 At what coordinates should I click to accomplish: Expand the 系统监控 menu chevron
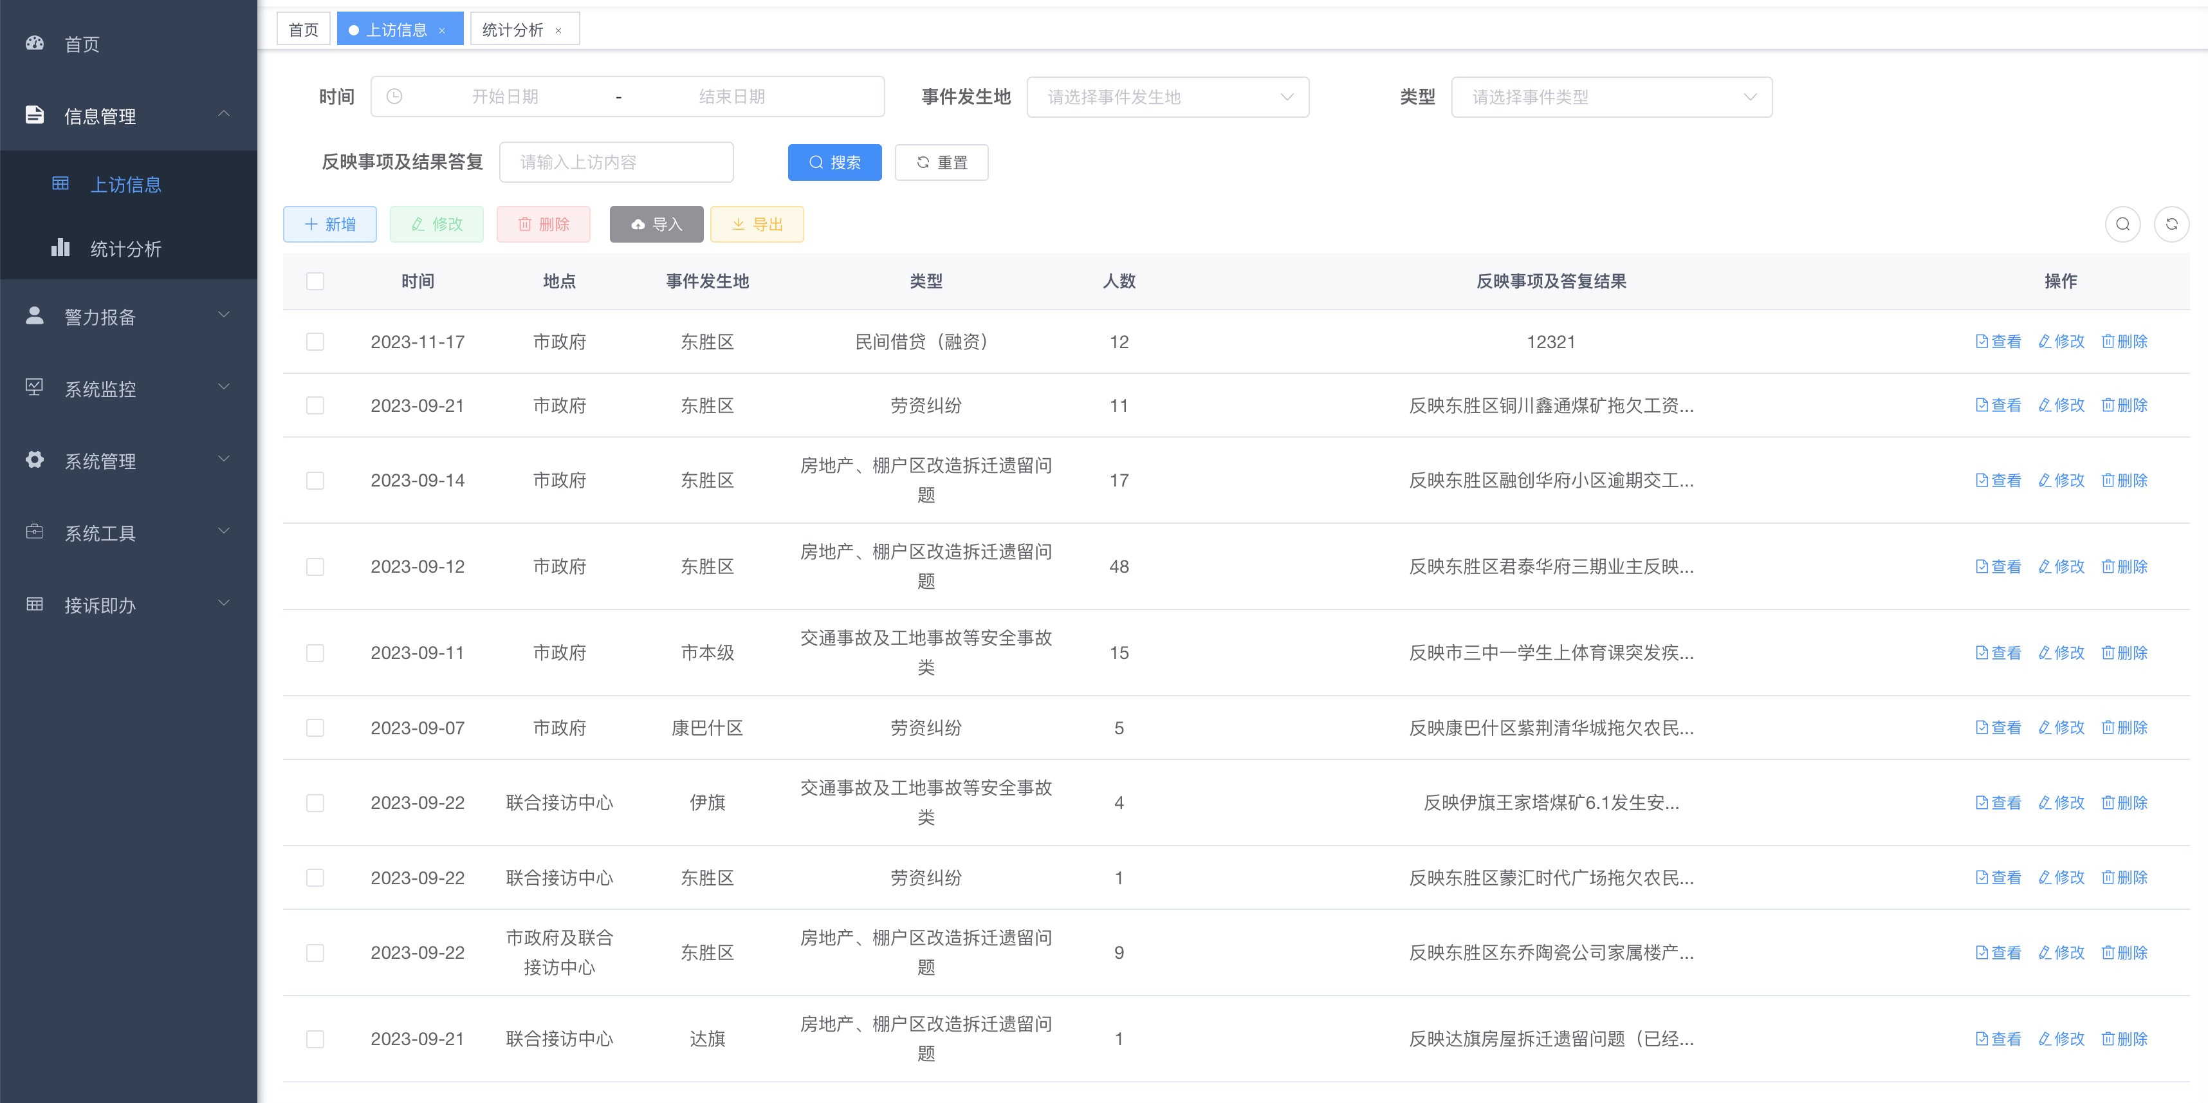(224, 387)
